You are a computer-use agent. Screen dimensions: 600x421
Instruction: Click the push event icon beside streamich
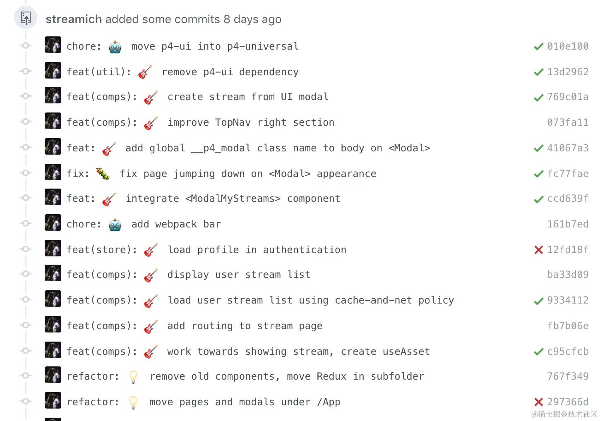pyautogui.click(x=26, y=18)
